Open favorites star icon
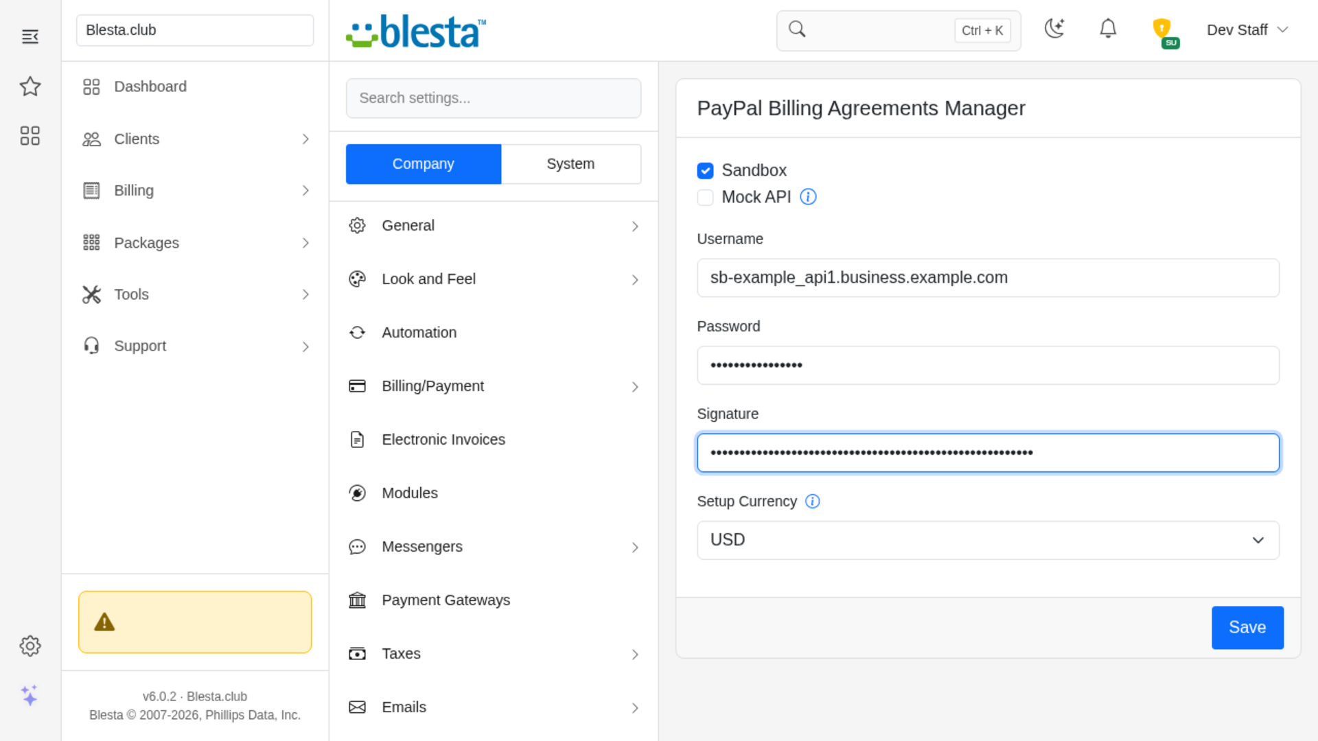Image resolution: width=1318 pixels, height=741 pixels. (x=30, y=86)
